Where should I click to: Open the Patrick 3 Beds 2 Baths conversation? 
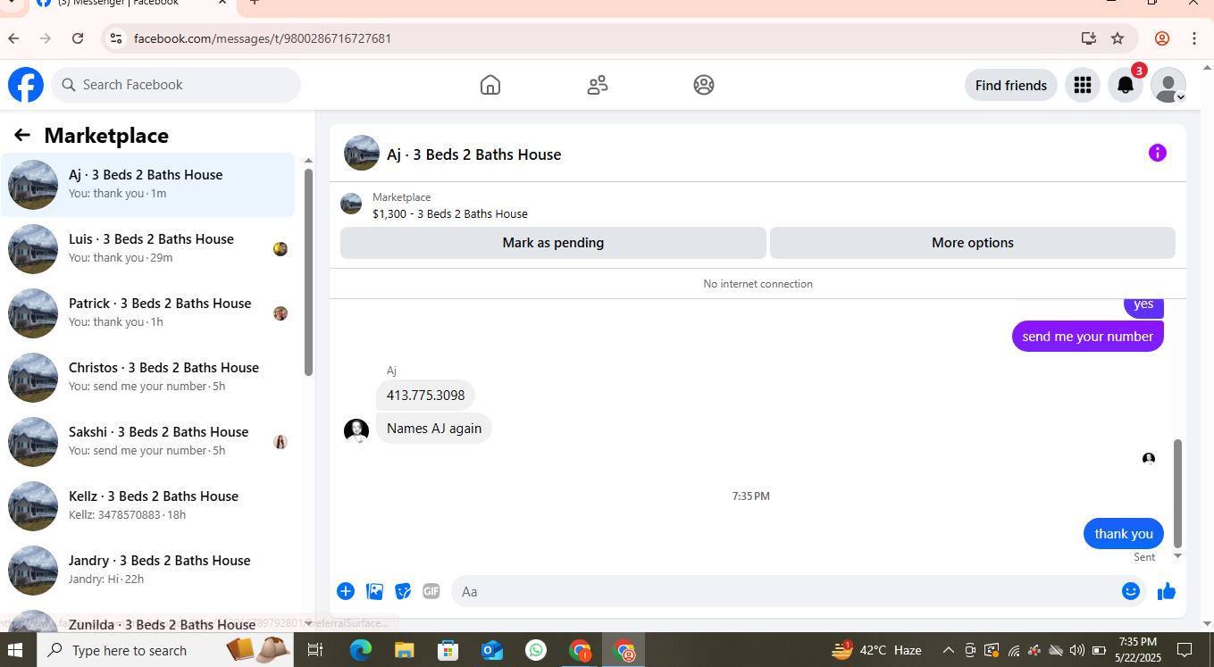tap(148, 313)
